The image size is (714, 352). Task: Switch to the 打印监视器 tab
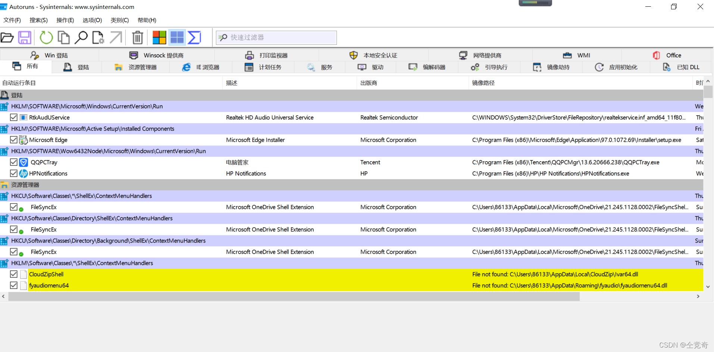point(267,55)
